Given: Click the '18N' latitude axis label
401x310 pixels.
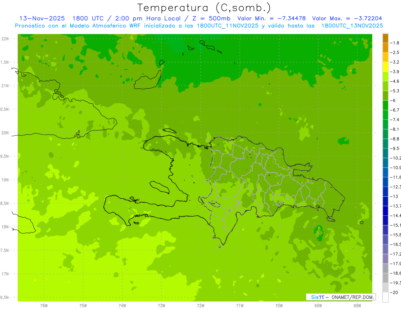Looking at the screenshot, I should coord(5,227).
